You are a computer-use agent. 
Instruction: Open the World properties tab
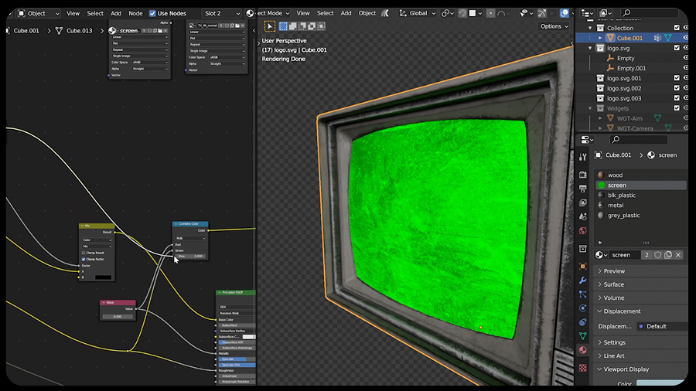(x=583, y=230)
